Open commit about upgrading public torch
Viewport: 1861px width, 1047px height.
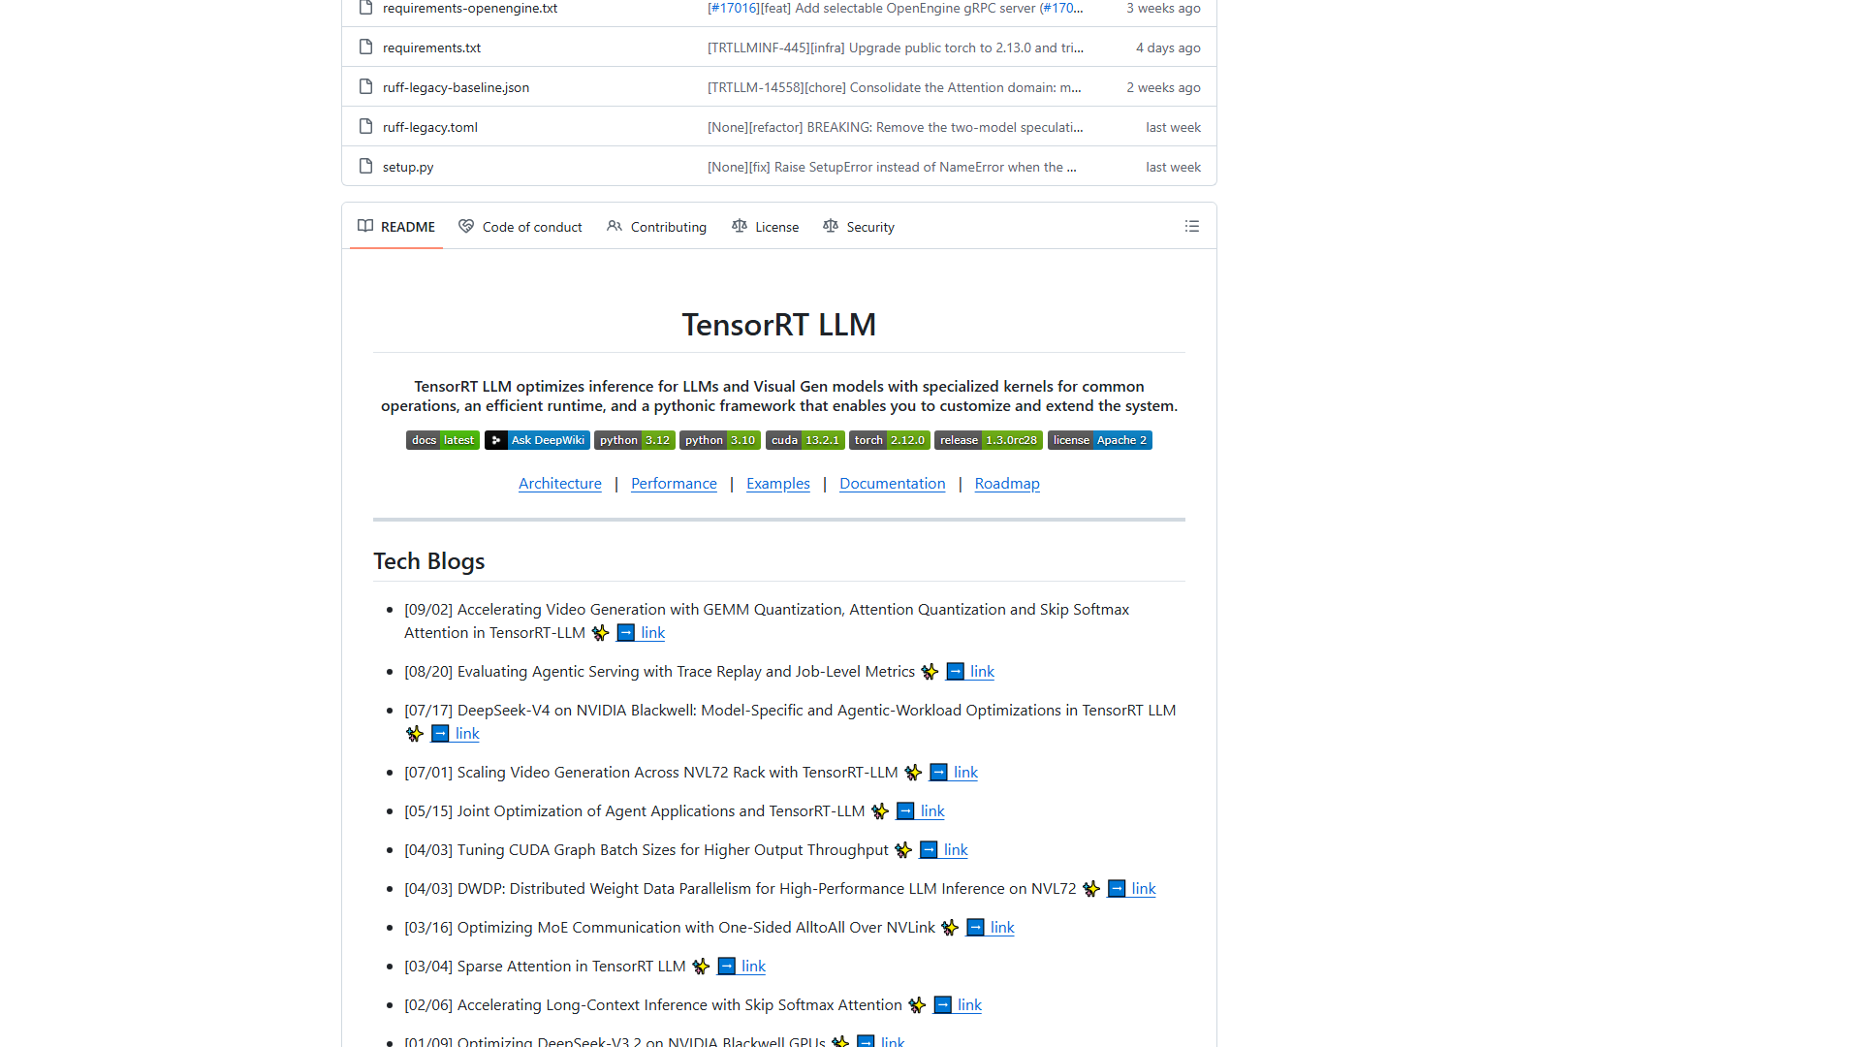click(x=896, y=48)
